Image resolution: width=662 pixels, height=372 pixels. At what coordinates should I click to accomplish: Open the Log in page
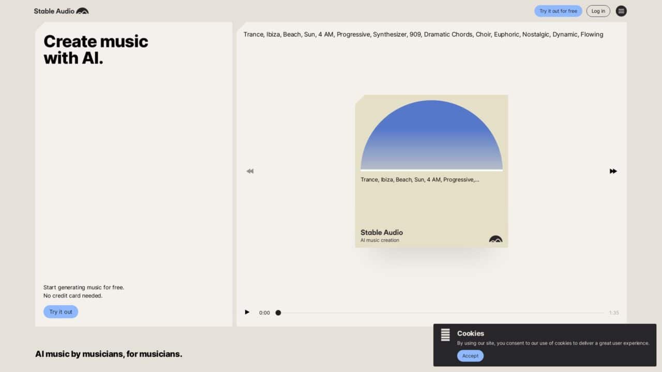pos(598,11)
